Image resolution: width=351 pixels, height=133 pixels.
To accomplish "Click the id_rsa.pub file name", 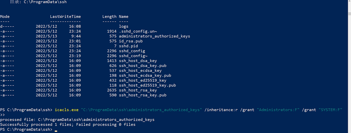I will point(131,41).
